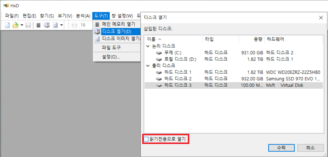Open dropdown arrow next to disk image icon
Viewport: 328px width, 157px height.
click(x=61, y=25)
